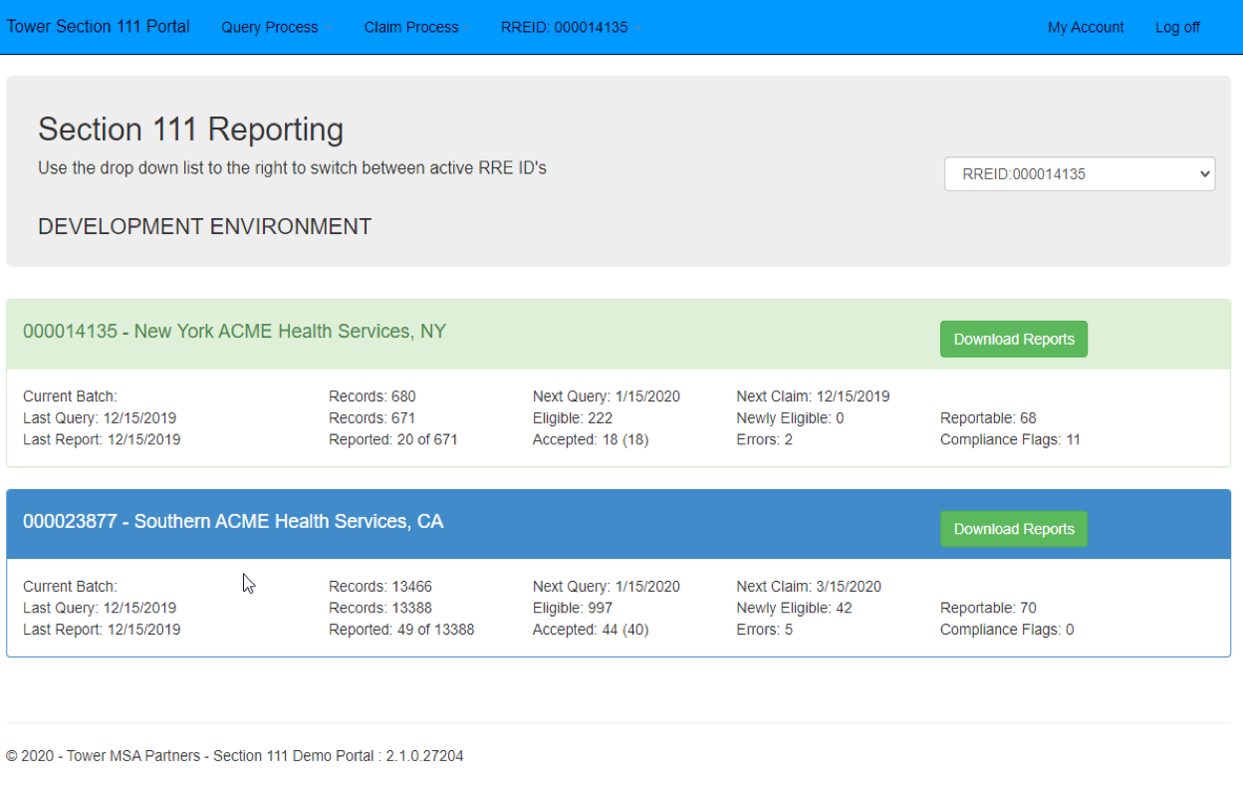Open the RREID: 000014135 navbar dropdown

pyautogui.click(x=564, y=27)
